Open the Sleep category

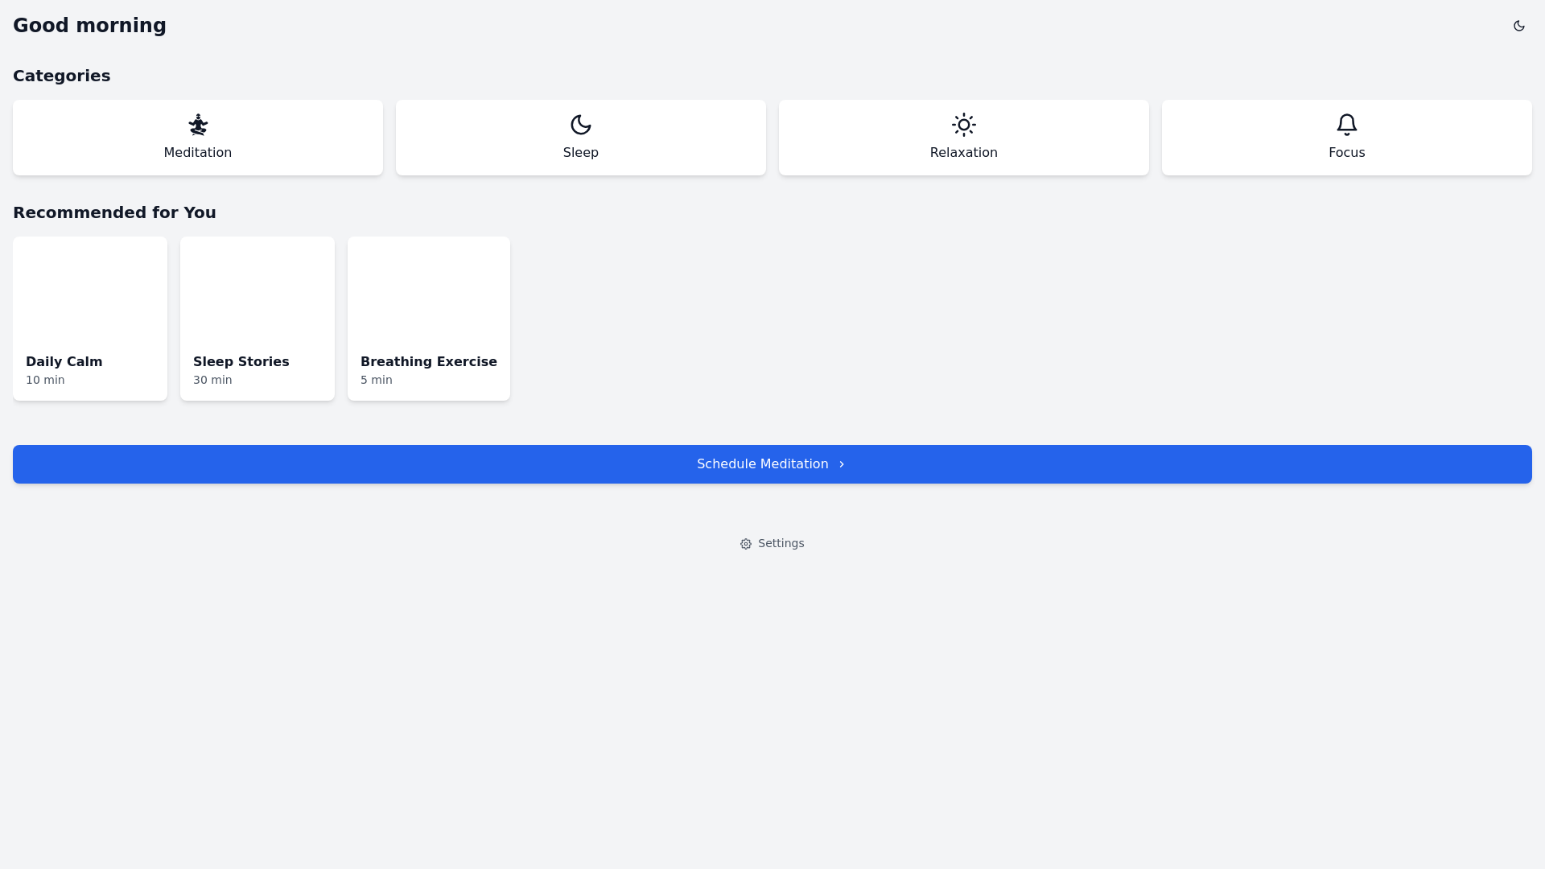(x=580, y=138)
